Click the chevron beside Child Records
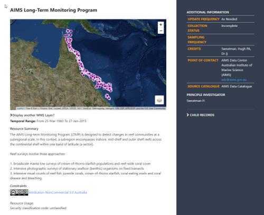Viewport: 264px width, 215px height. point(188,115)
